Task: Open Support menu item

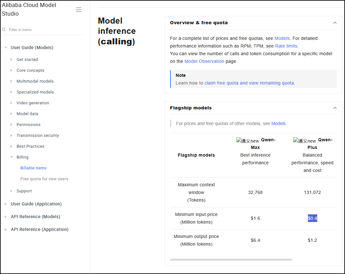Action: (x=24, y=191)
